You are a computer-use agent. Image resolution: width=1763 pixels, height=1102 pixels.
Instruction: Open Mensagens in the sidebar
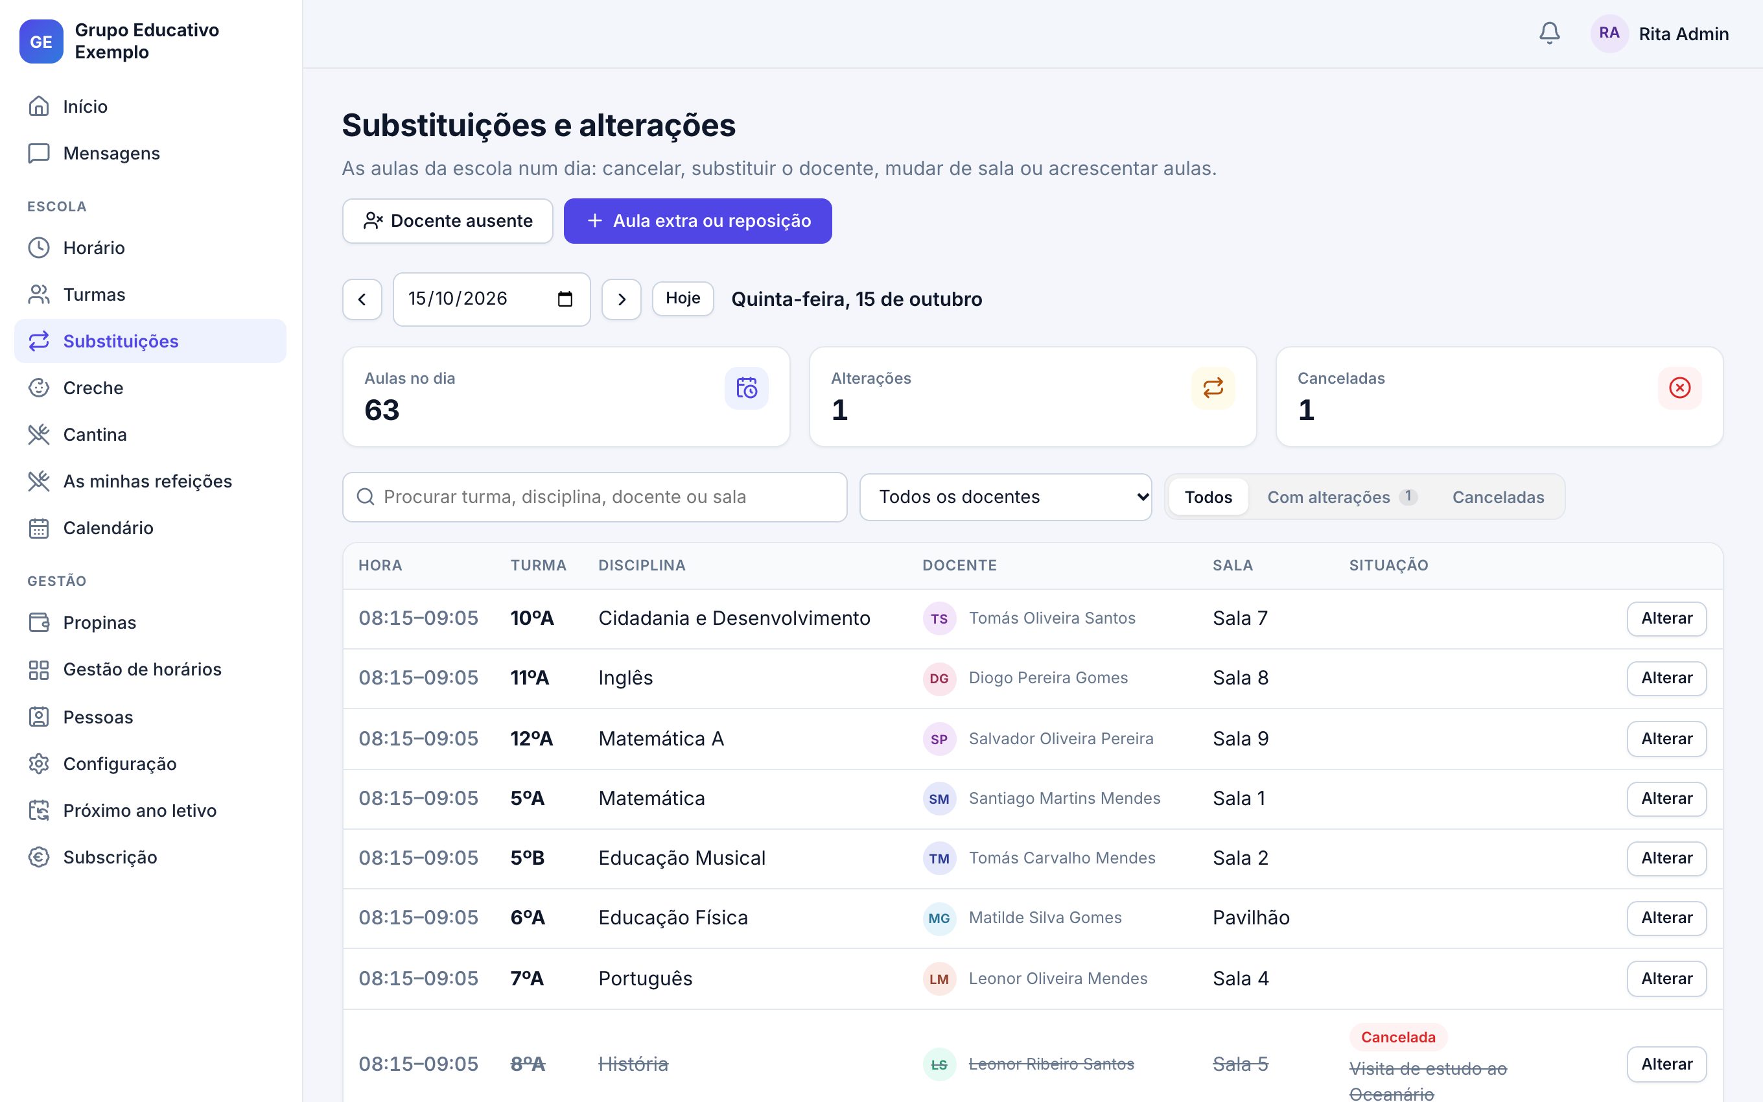click(x=150, y=153)
